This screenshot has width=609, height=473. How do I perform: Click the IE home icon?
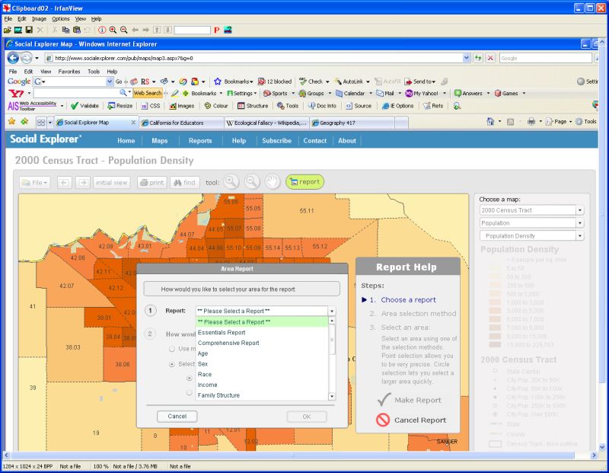490,122
